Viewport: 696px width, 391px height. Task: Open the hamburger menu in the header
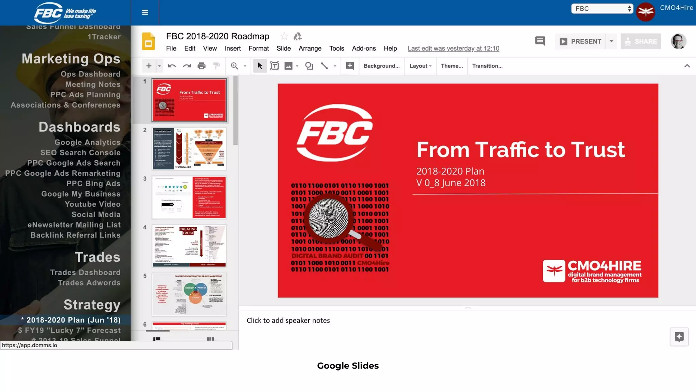(145, 13)
